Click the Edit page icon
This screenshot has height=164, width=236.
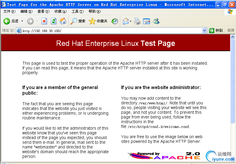click(x=146, y=21)
